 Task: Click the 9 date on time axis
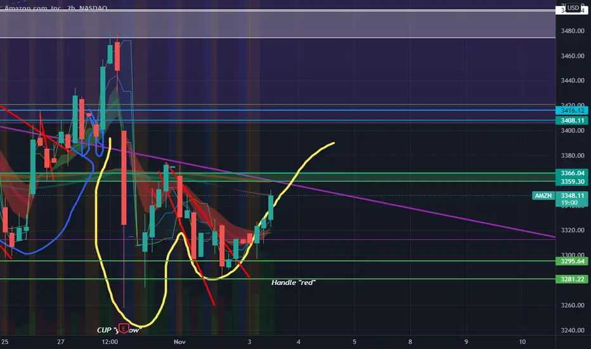(x=466, y=342)
